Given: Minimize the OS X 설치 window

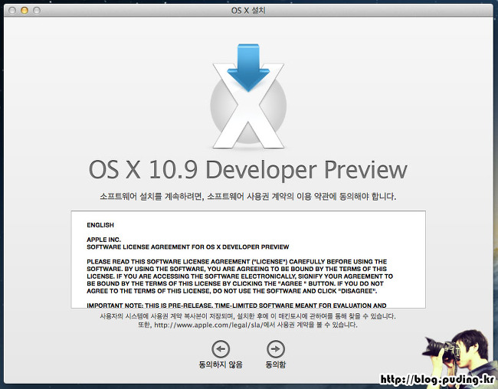Looking at the screenshot, I should tap(25, 10).
